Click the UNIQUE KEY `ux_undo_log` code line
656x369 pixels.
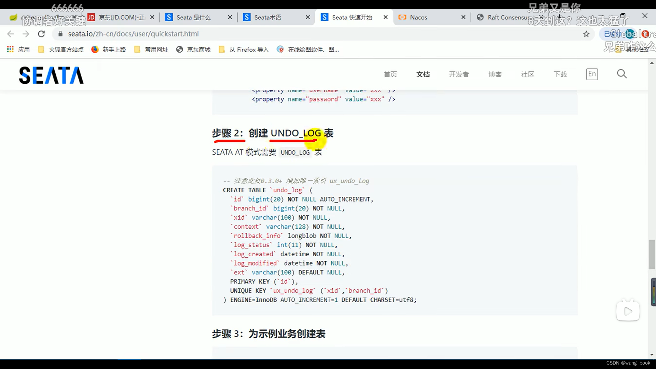coord(309,291)
